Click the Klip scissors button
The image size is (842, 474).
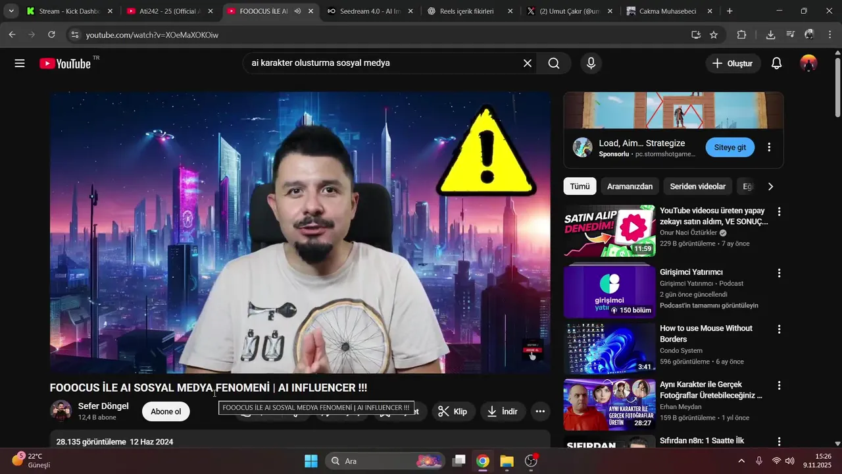[453, 411]
